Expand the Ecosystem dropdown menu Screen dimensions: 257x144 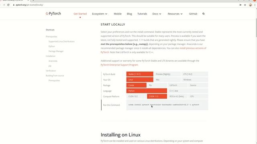(x=100, y=14)
